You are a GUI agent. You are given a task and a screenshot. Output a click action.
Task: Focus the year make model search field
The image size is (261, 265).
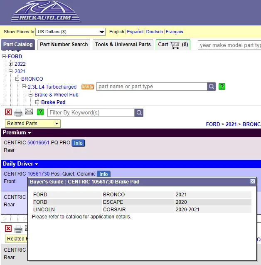click(229, 45)
